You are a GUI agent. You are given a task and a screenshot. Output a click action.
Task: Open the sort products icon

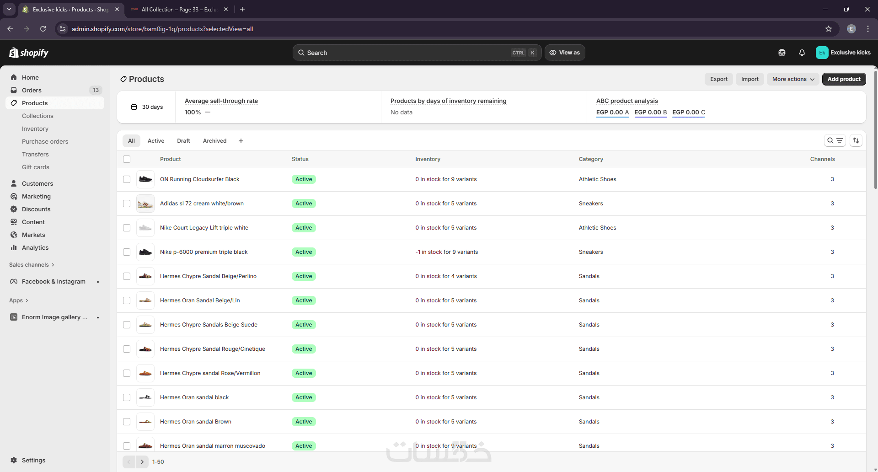pos(856,140)
